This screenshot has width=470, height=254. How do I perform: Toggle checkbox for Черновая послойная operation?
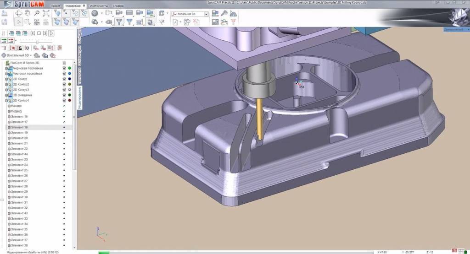[x=64, y=68]
